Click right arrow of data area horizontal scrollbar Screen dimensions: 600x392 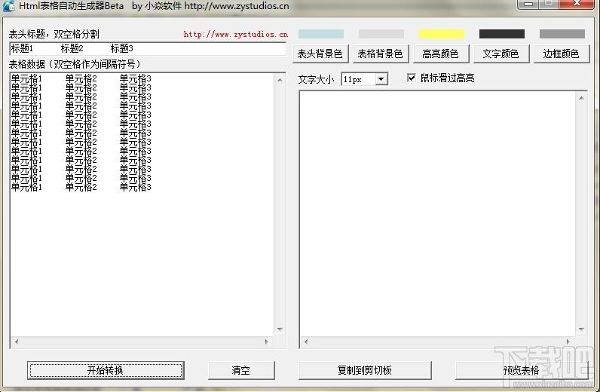267,341
